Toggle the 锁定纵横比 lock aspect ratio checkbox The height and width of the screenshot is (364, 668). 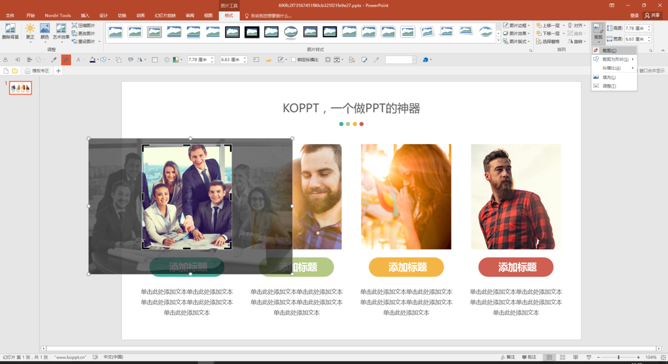tap(294, 60)
